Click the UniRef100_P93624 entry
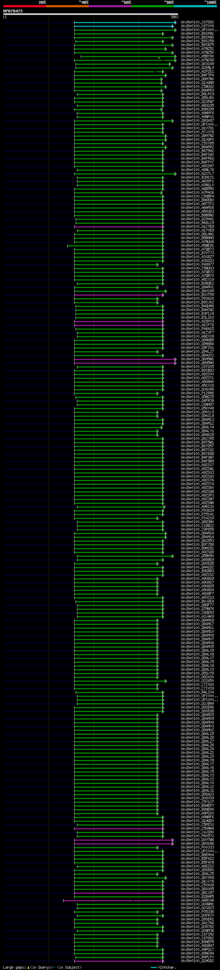This screenshot has width=220, height=970. 197,298
